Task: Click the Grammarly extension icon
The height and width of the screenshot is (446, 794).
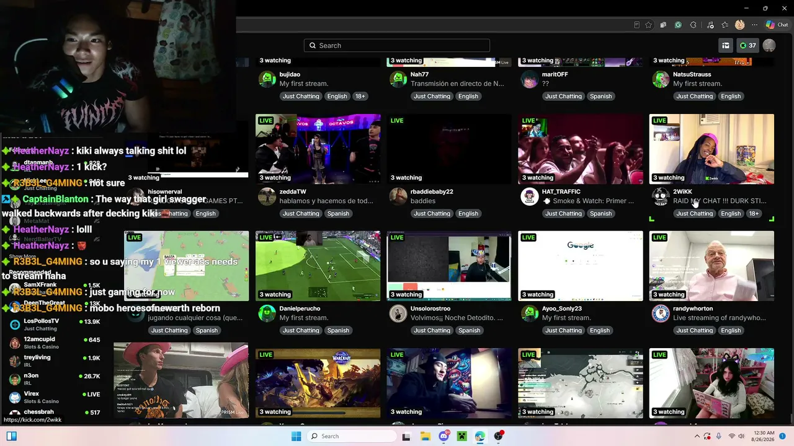Action: 678,25
